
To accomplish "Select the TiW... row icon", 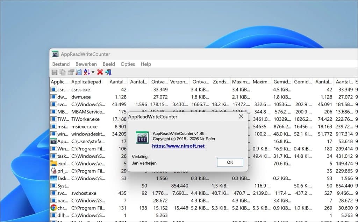I will 53,119.
